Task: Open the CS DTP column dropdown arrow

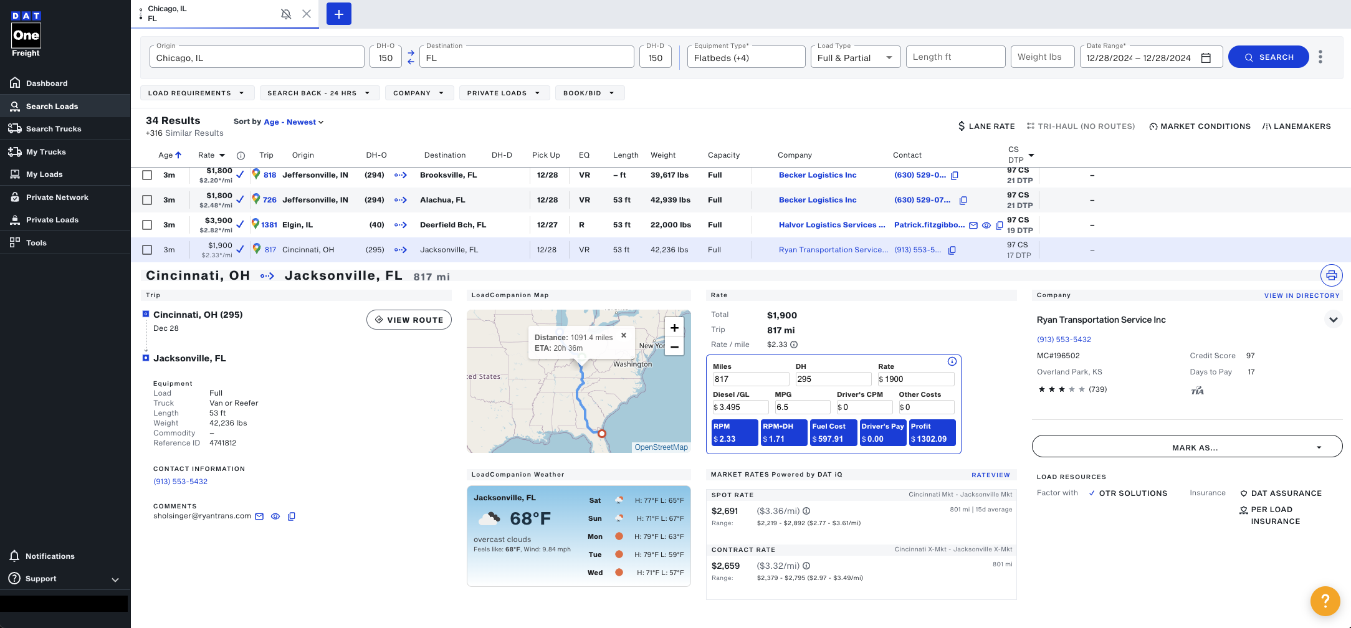Action: [1031, 155]
